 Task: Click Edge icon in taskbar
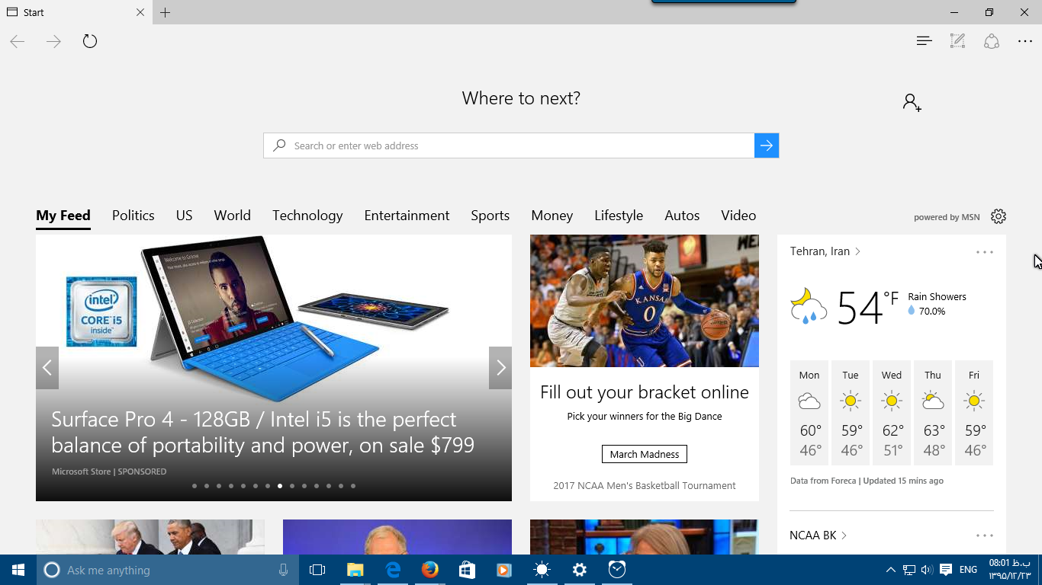coord(393,570)
